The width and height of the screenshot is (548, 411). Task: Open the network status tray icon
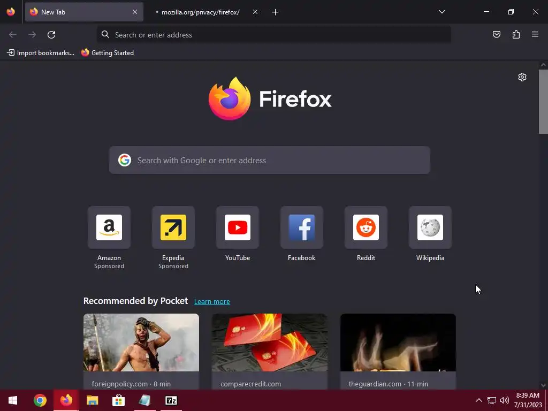(492, 400)
